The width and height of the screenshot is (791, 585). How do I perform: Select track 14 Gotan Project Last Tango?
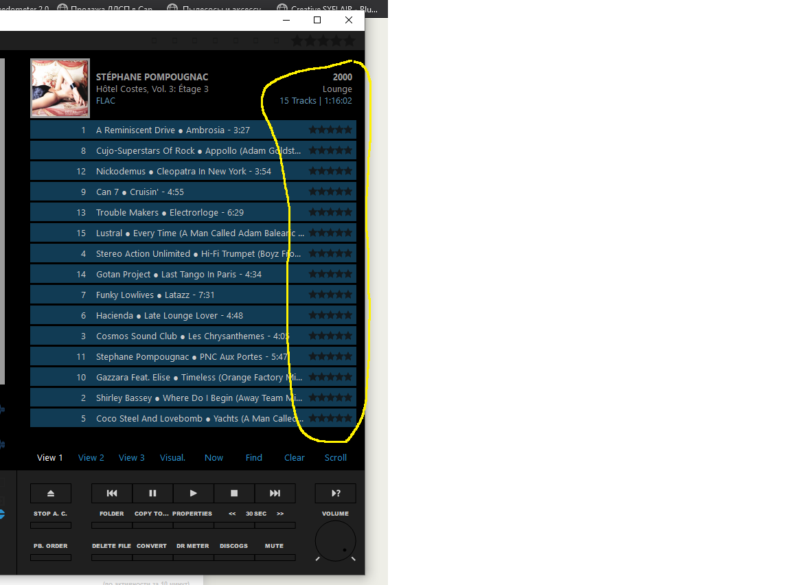[x=193, y=274]
